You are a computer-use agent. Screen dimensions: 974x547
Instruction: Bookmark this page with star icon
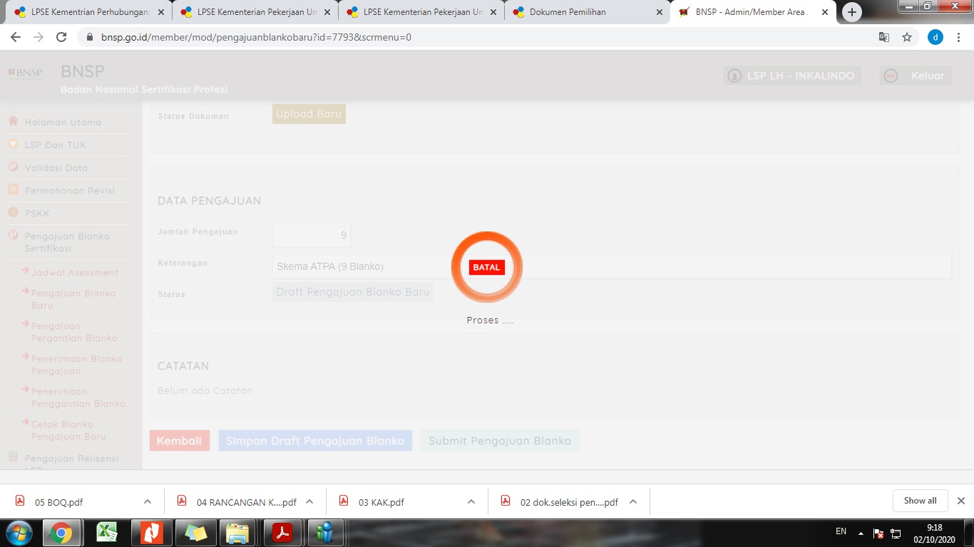tap(907, 37)
